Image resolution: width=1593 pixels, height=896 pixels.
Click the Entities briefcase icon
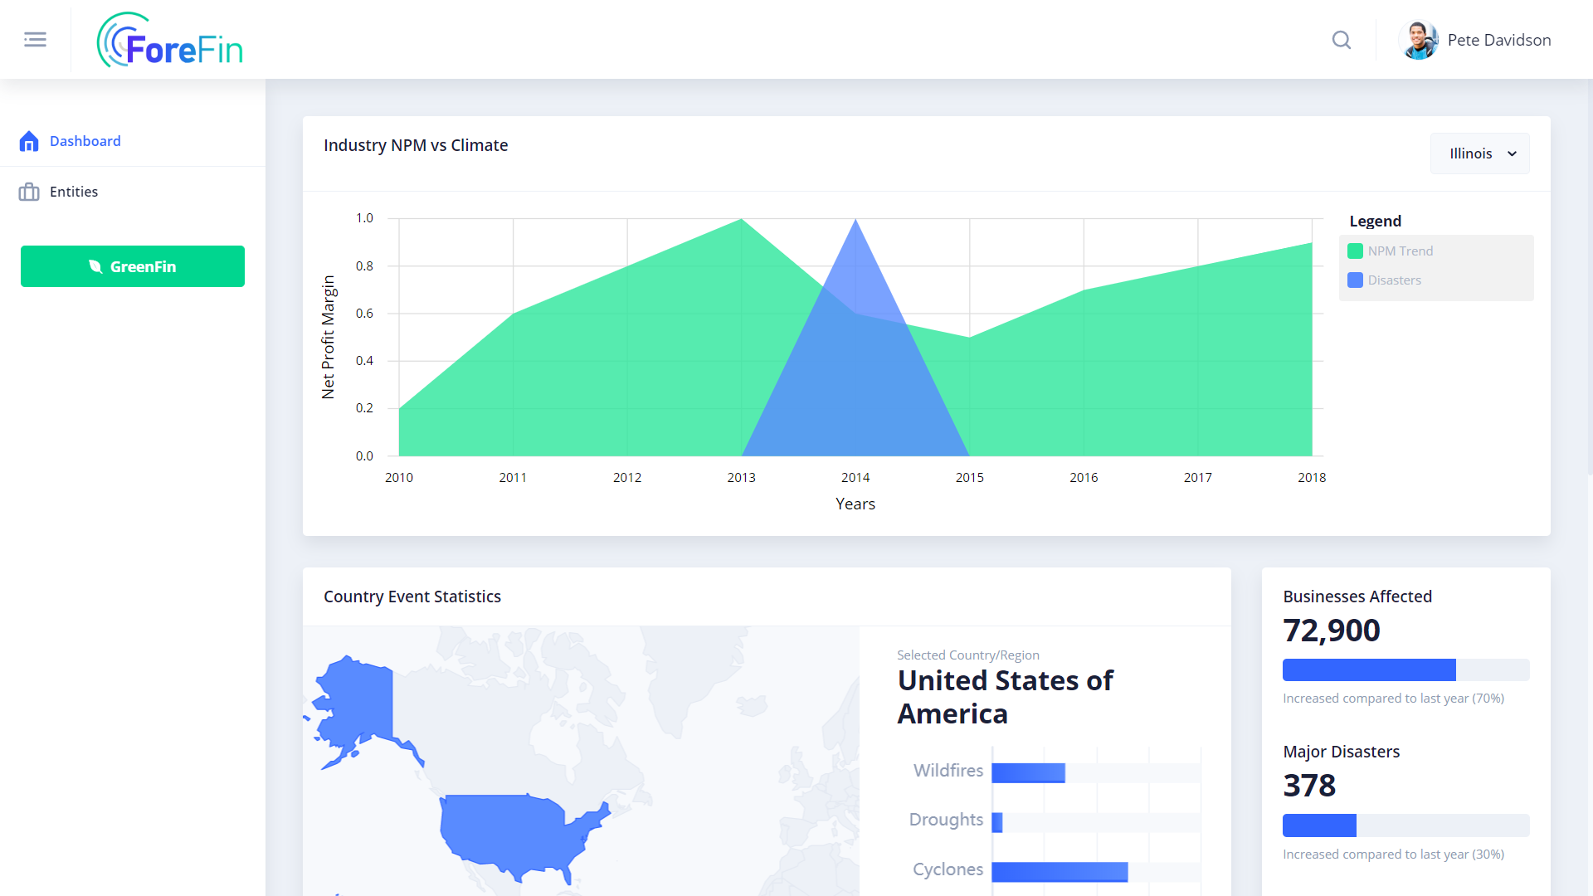29,192
